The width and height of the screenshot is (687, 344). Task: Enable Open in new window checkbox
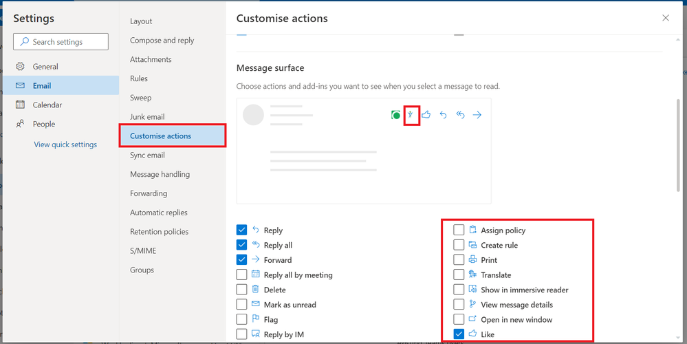click(x=459, y=319)
